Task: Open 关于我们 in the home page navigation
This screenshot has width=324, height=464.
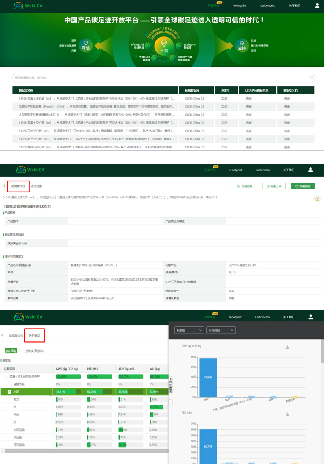Action: [x=295, y=5]
